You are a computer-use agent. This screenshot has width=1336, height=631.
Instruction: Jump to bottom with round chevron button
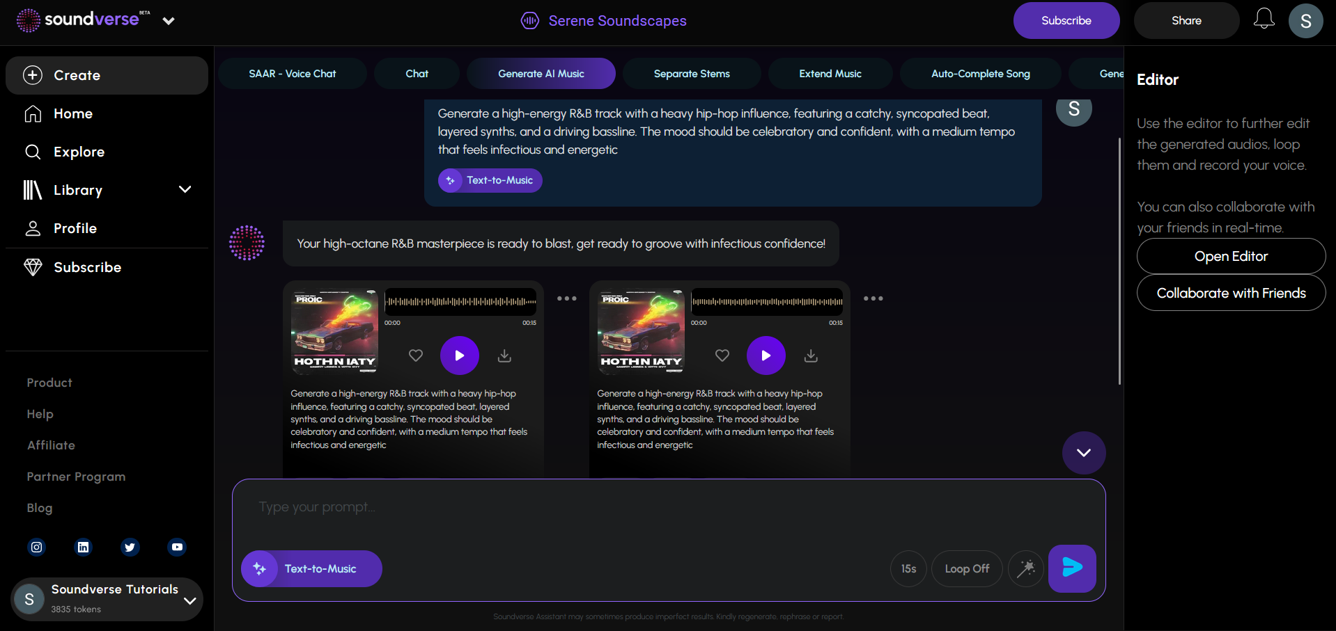1083,453
